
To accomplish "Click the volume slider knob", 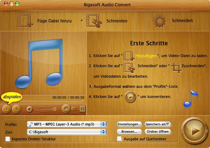I will pos(54,109).
